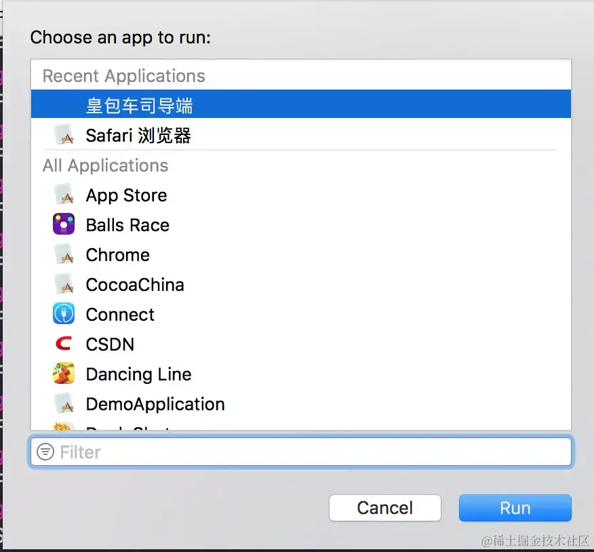Click the blue Connect plug icon
The image size is (594, 552).
pyautogui.click(x=64, y=313)
